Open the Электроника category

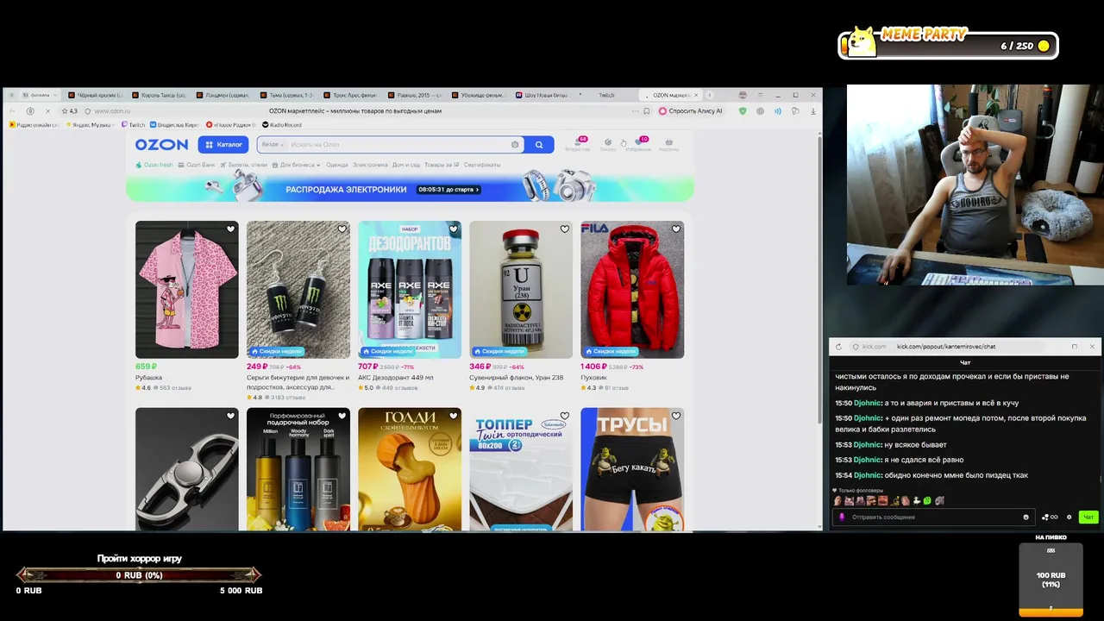370,165
